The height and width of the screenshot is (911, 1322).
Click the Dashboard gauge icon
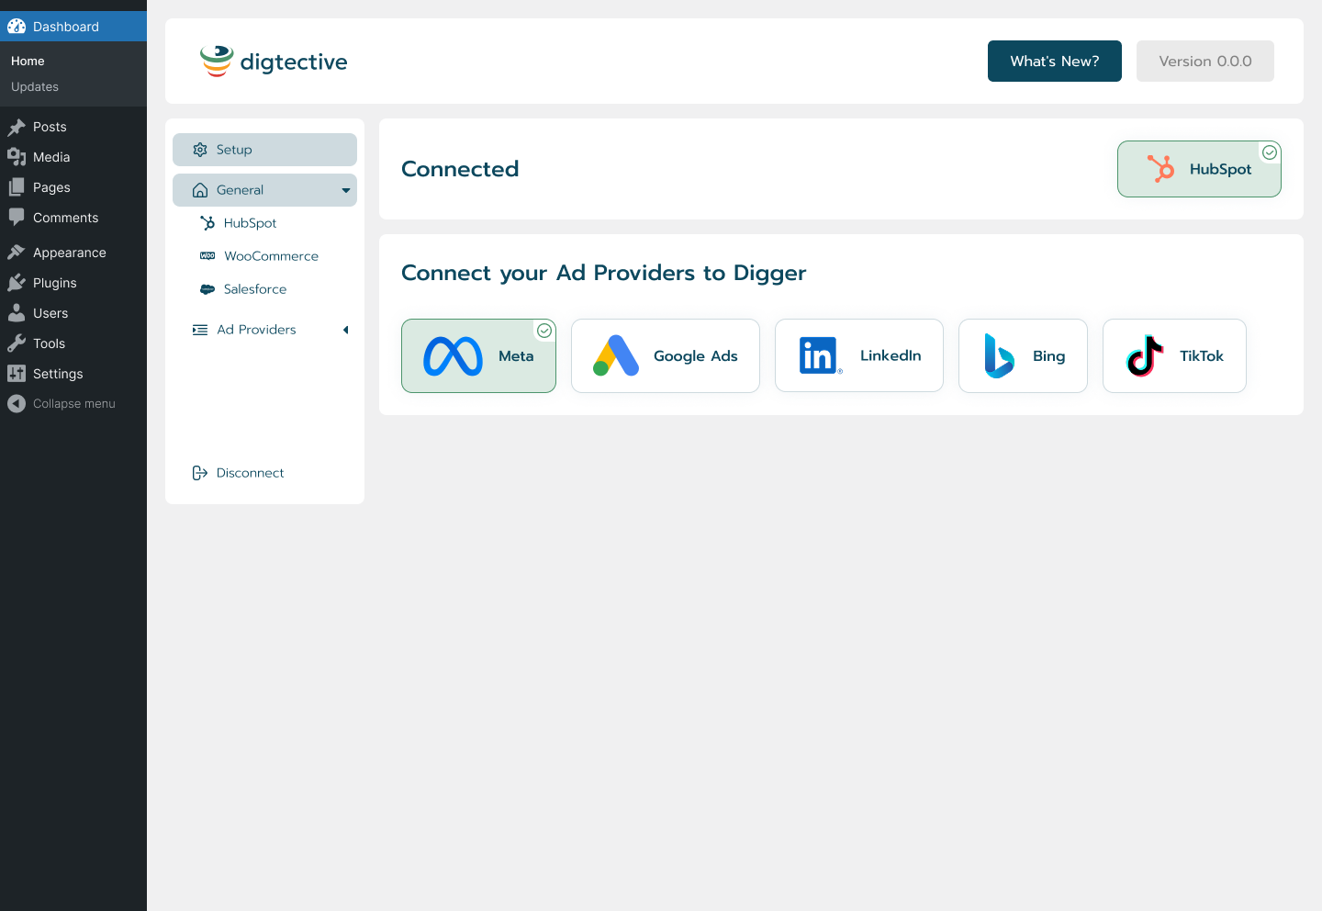[x=17, y=27]
